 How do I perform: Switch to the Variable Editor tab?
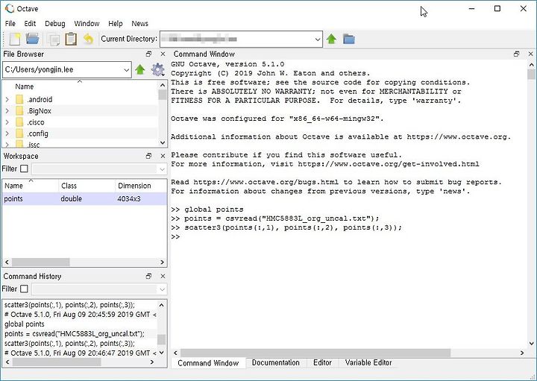368,363
